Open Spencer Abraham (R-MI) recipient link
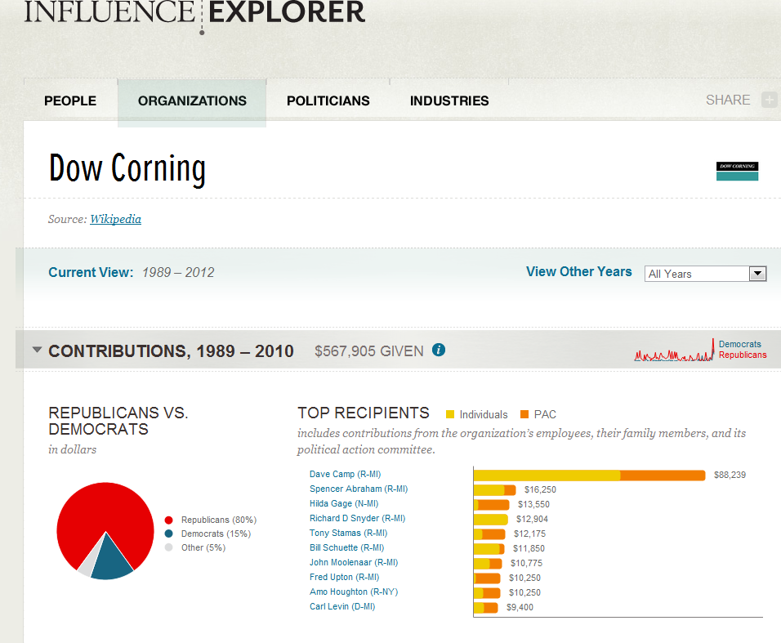This screenshot has width=781, height=643. coord(358,489)
